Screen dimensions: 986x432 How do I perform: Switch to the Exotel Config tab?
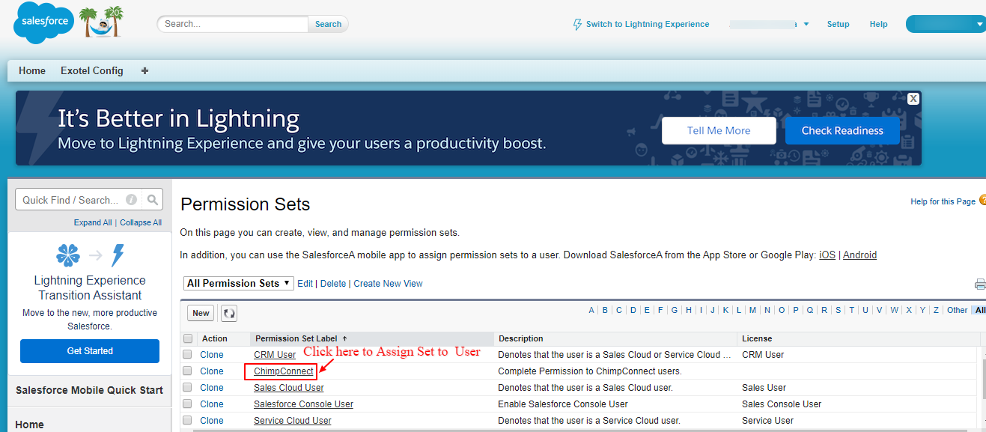pos(92,71)
